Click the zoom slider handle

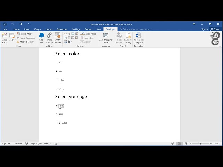(201, 144)
